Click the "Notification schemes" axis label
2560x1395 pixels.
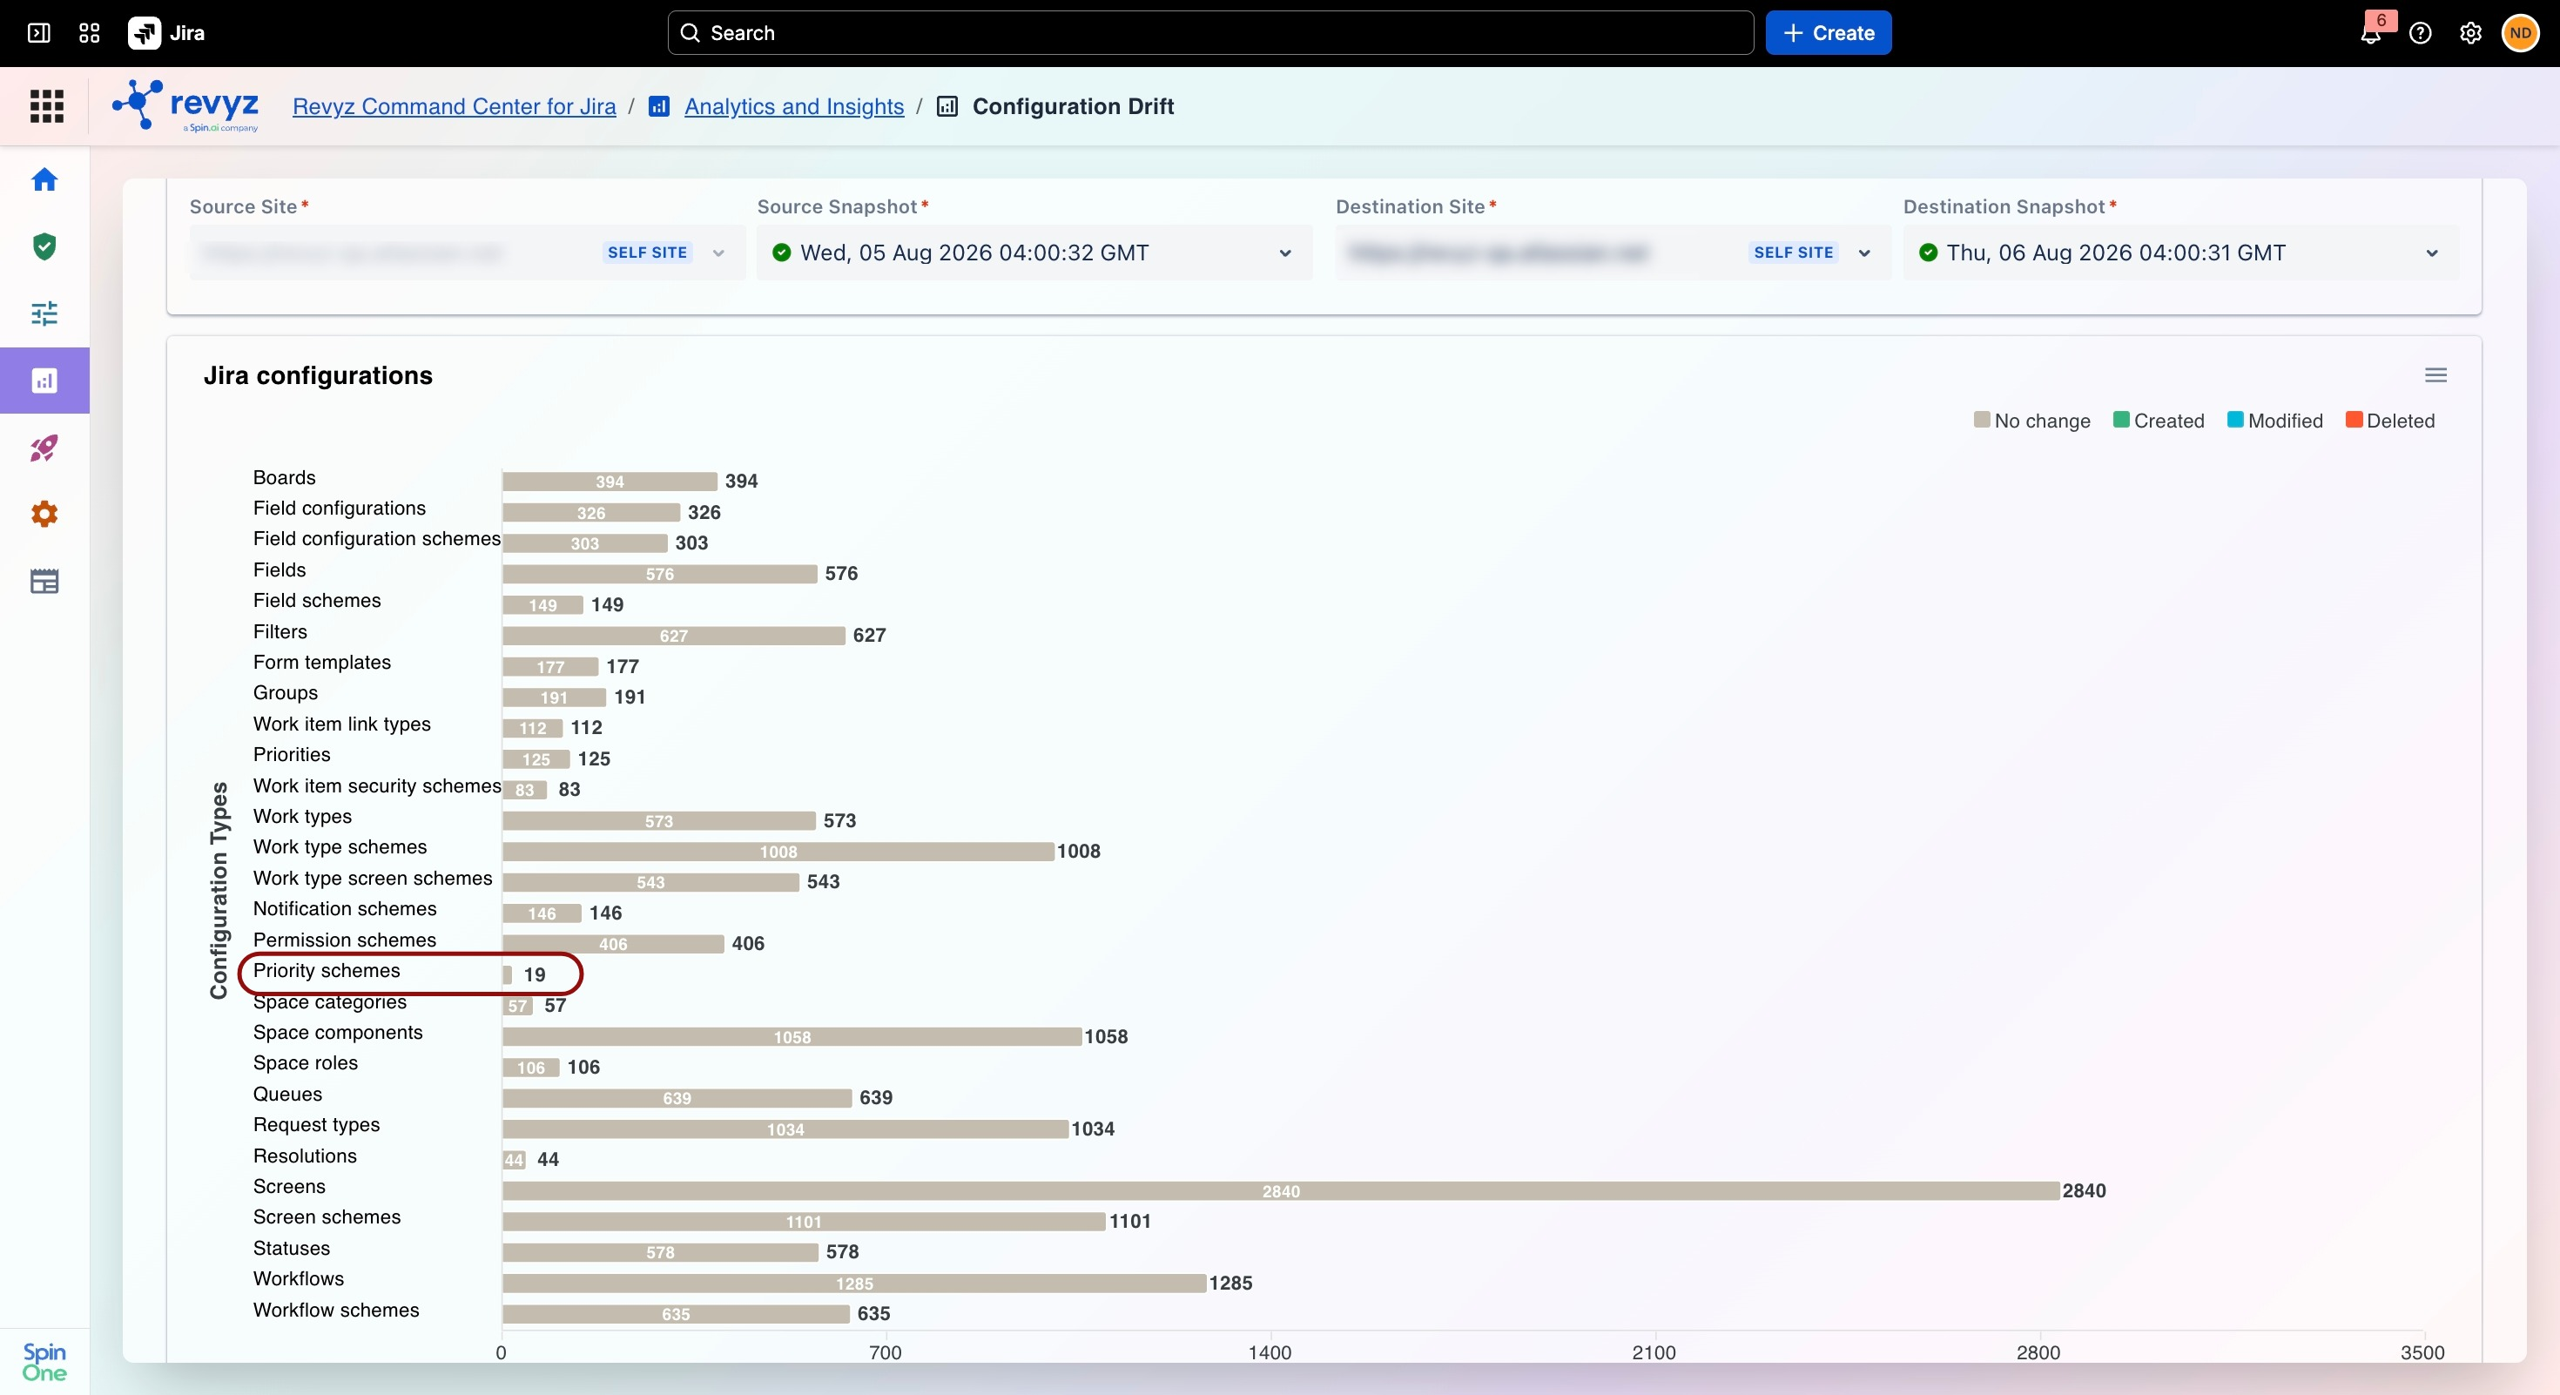point(345,909)
